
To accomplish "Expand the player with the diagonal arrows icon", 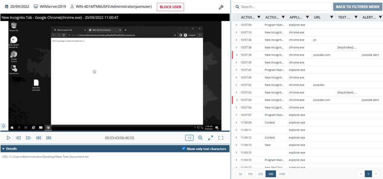I will point(211,138).
